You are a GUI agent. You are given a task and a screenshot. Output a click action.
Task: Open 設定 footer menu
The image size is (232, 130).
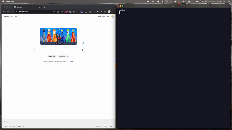click(111, 126)
